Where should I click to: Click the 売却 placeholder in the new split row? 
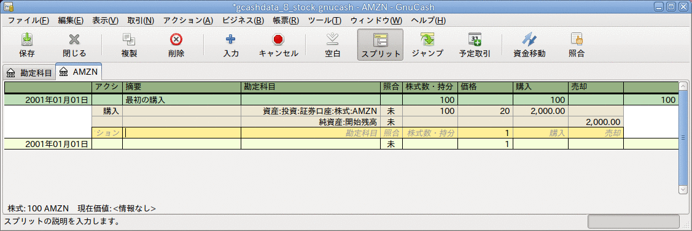[596, 132]
